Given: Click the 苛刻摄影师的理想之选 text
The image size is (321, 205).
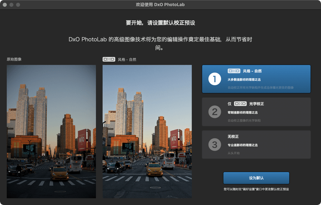Looking at the screenshot, I should click(243, 113).
